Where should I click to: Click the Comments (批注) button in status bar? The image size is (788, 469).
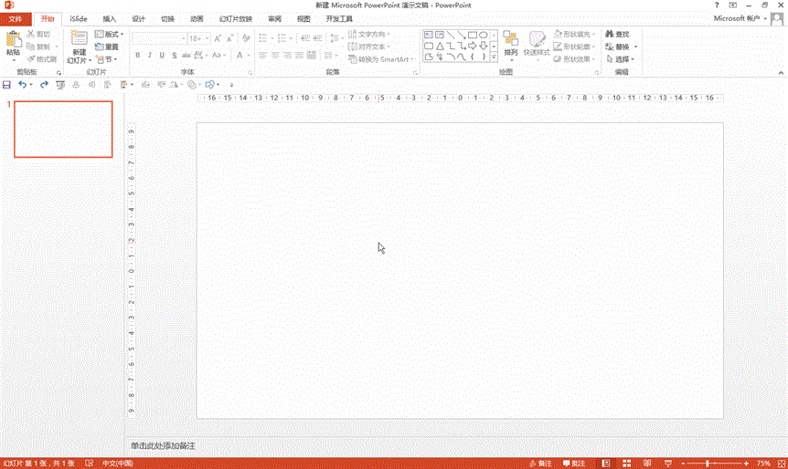click(573, 464)
